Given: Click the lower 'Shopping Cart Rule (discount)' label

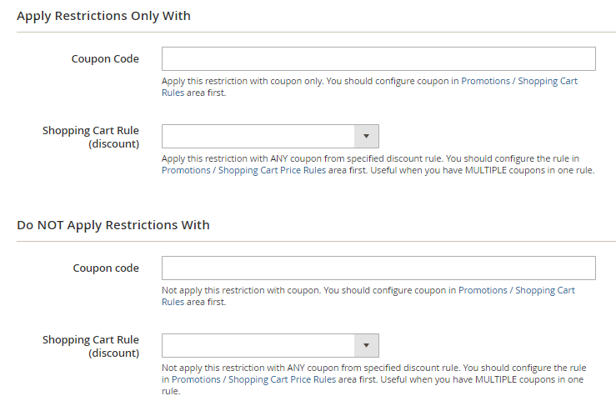Looking at the screenshot, I should coord(91,346).
